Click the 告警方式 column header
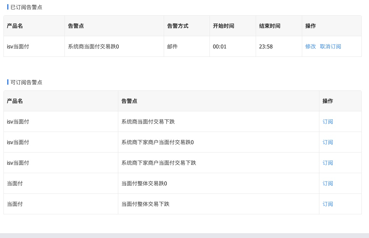This screenshot has height=238, width=369. [x=177, y=26]
